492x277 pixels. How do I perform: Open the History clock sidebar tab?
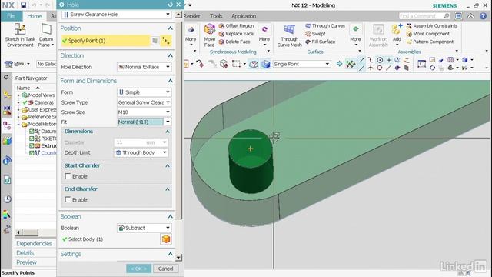pyautogui.click(x=7, y=199)
